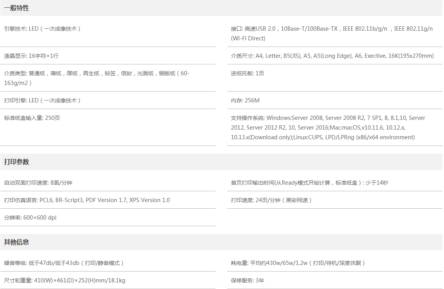Click the 一般特性 section header

tap(17, 8)
